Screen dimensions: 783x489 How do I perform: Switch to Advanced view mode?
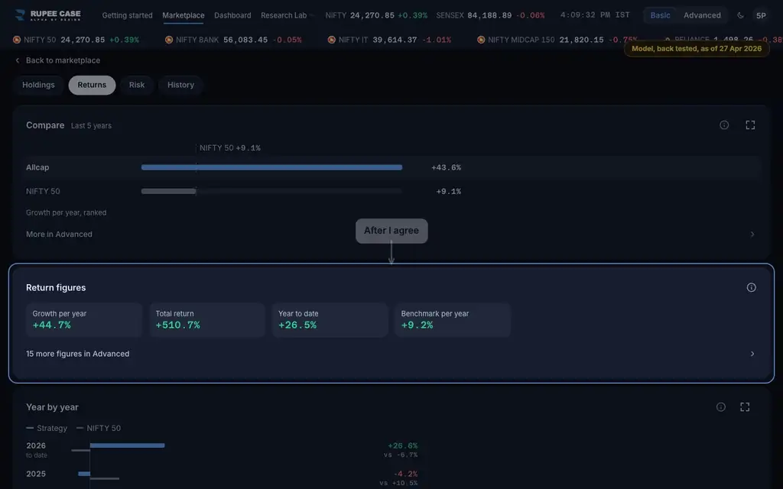point(702,15)
